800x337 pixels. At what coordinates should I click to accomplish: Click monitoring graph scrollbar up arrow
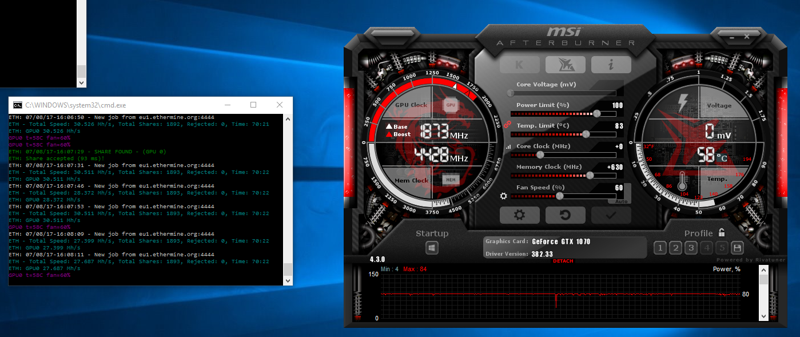point(763,271)
